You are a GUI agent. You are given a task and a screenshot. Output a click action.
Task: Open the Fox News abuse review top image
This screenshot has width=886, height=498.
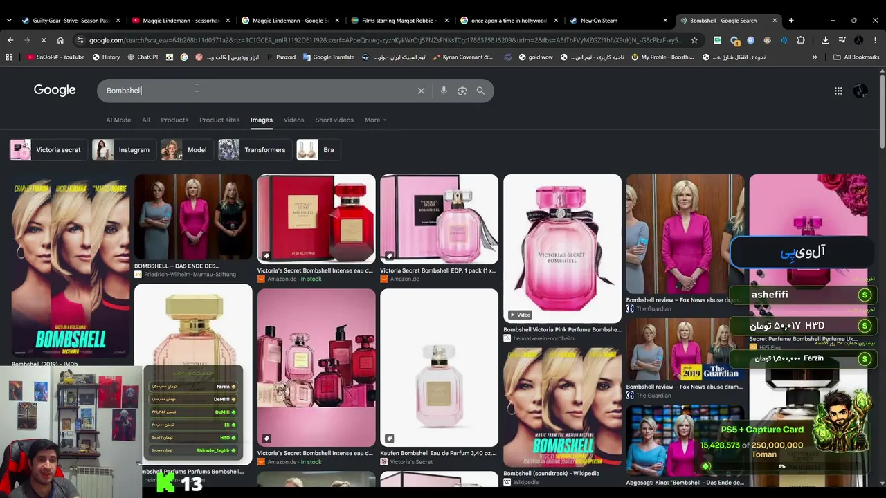click(685, 234)
